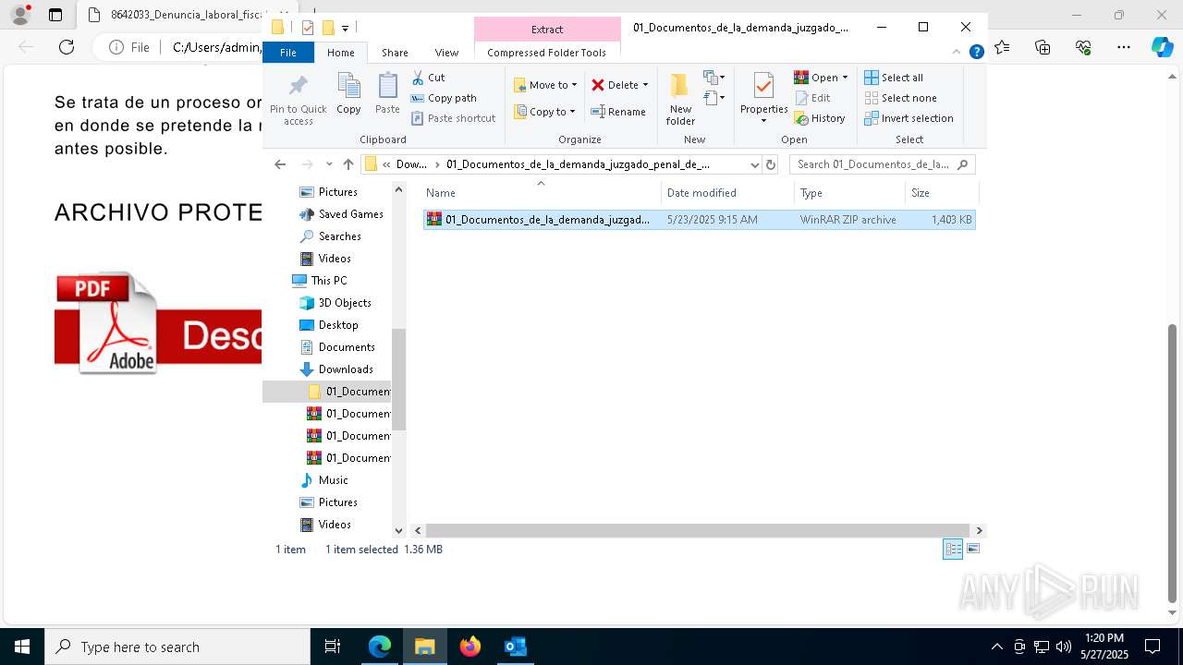Viewport: 1183px width, 665px height.
Task: Click Customize Quick Access Toolbar arrow
Action: pyautogui.click(x=345, y=29)
